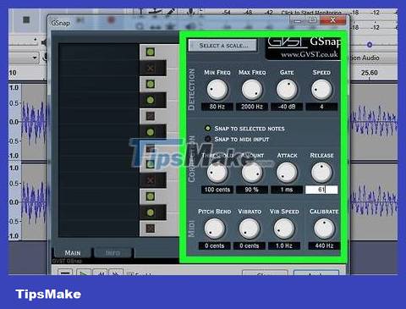Select Snap to MIDI Input option
Screen dimensions: 406x309
[237, 139]
